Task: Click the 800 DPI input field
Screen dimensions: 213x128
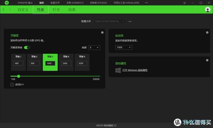Action: click(34, 64)
